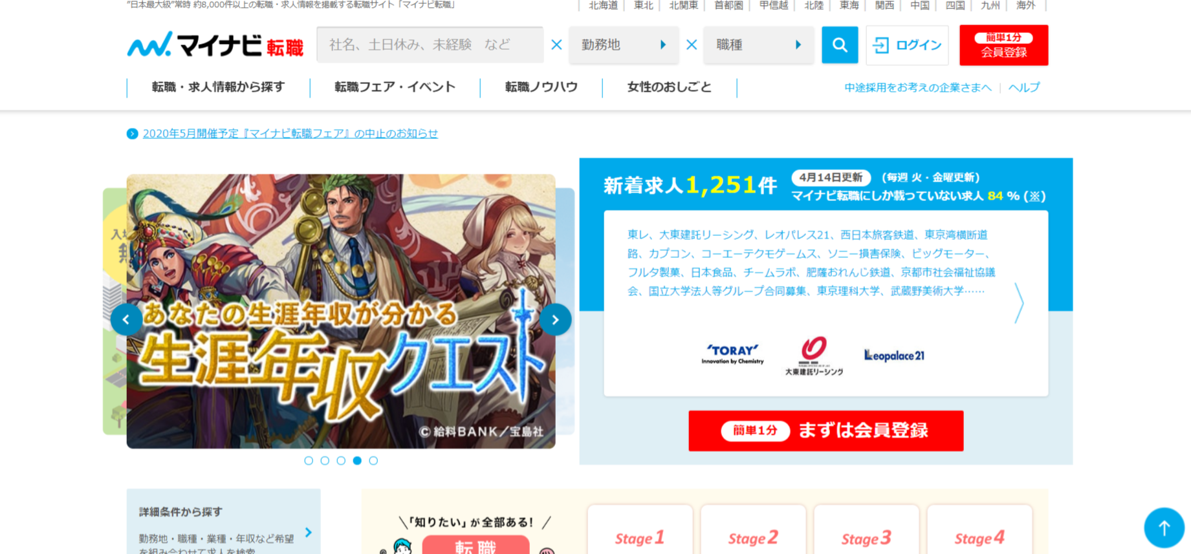Click the Stage 1 card
The width and height of the screenshot is (1191, 554).
[x=640, y=529]
